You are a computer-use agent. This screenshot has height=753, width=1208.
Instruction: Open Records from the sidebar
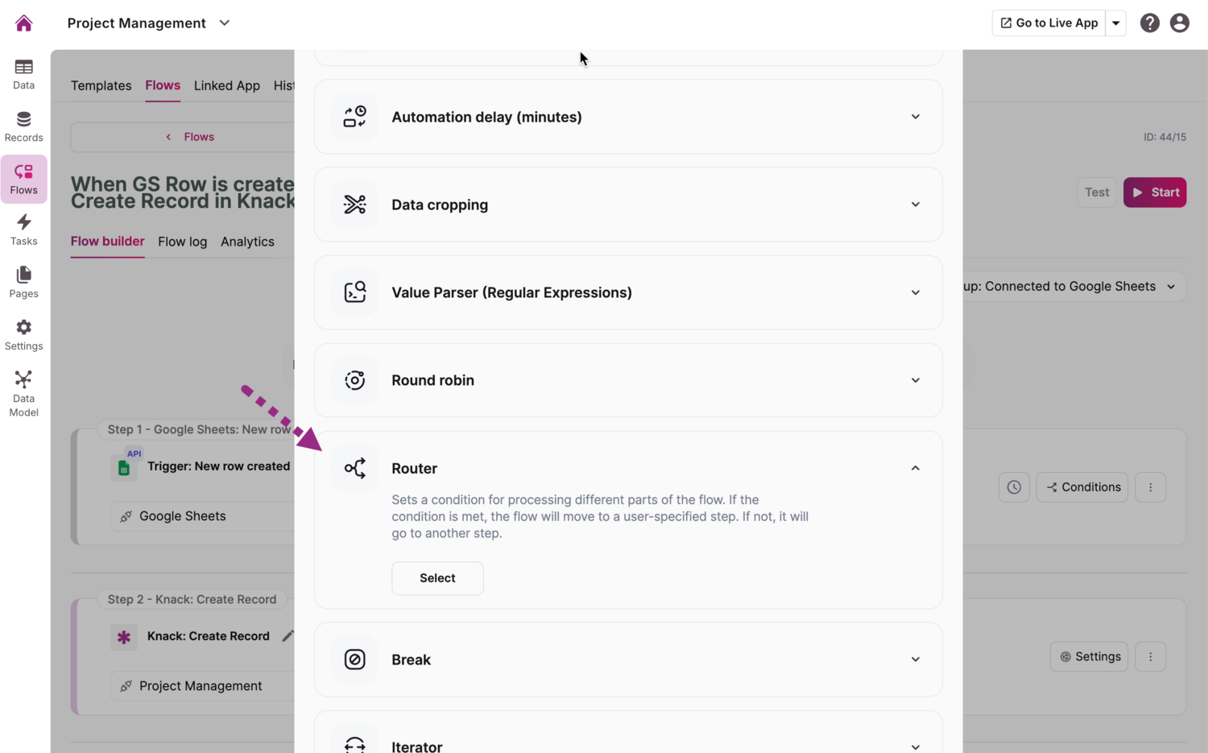point(24,127)
